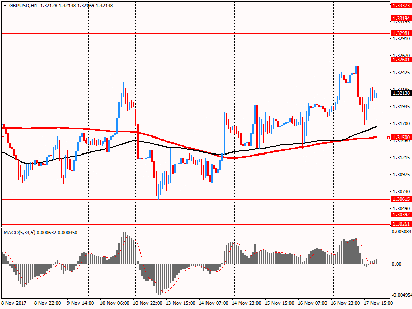Click the current price label 1.32138
412x309 pixels.
(x=401, y=93)
